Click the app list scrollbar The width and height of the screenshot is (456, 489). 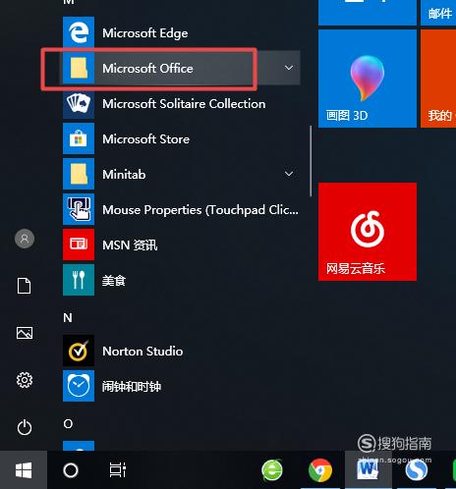click(x=311, y=161)
